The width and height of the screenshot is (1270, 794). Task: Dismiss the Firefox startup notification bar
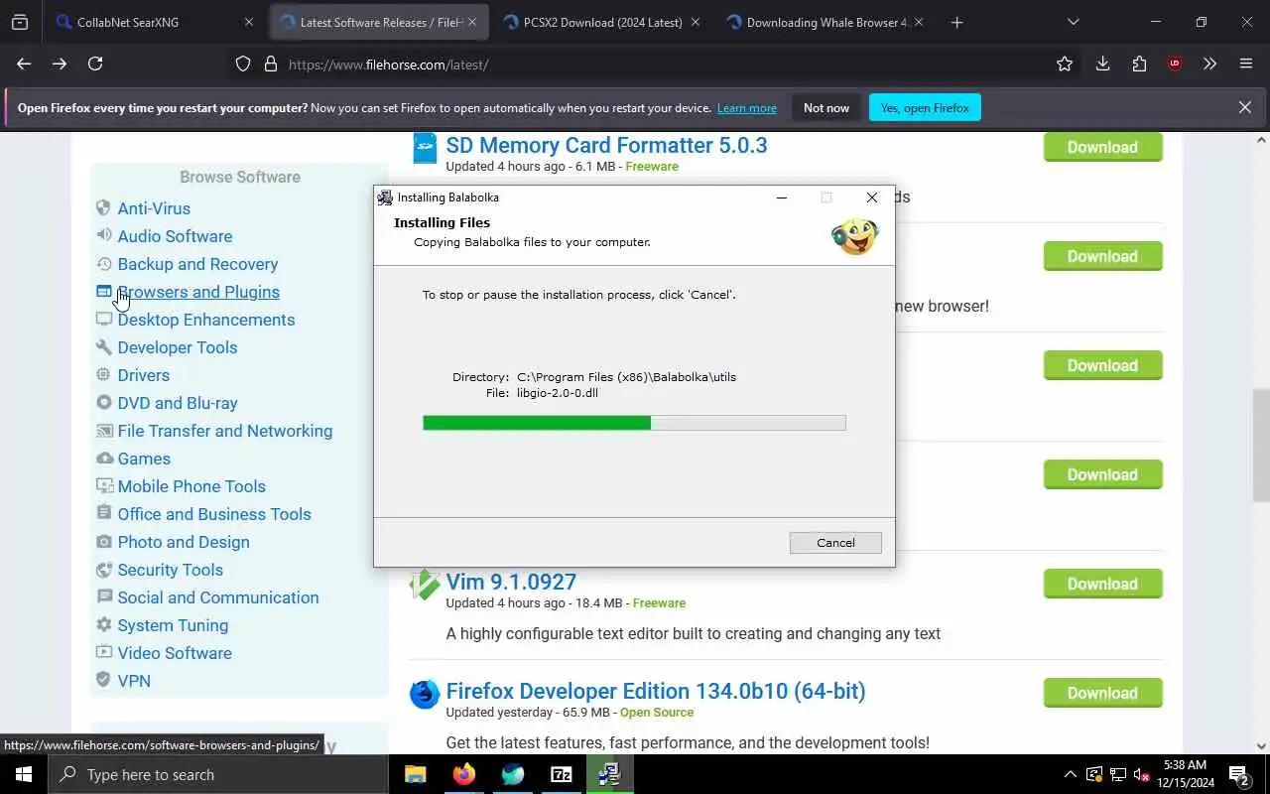point(1245,107)
